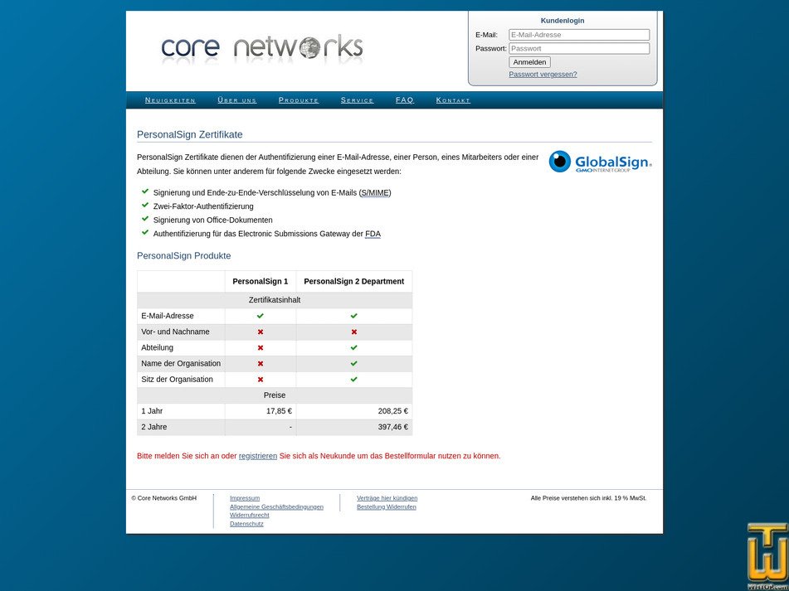Open the Produkte menu item
789x591 pixels.
tap(299, 100)
